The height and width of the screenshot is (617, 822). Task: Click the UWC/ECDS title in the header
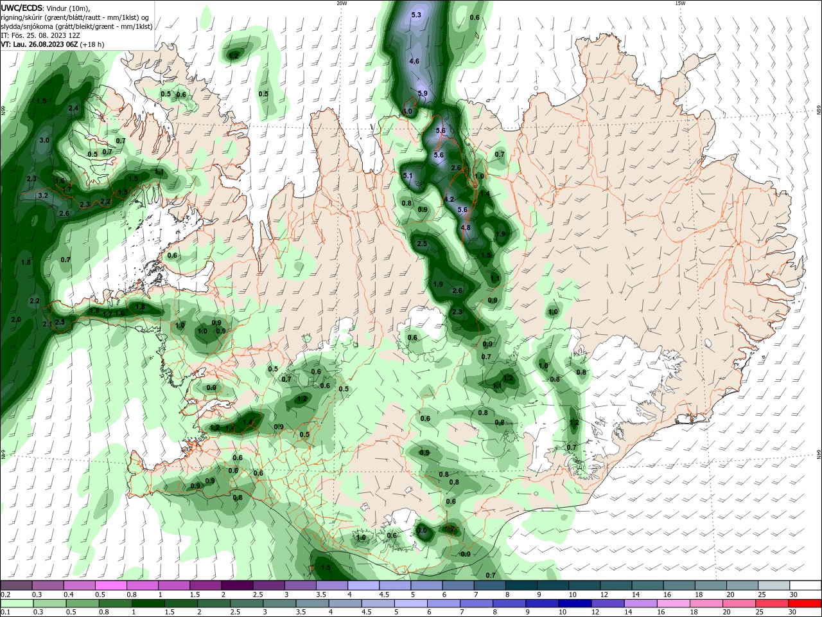22,7
